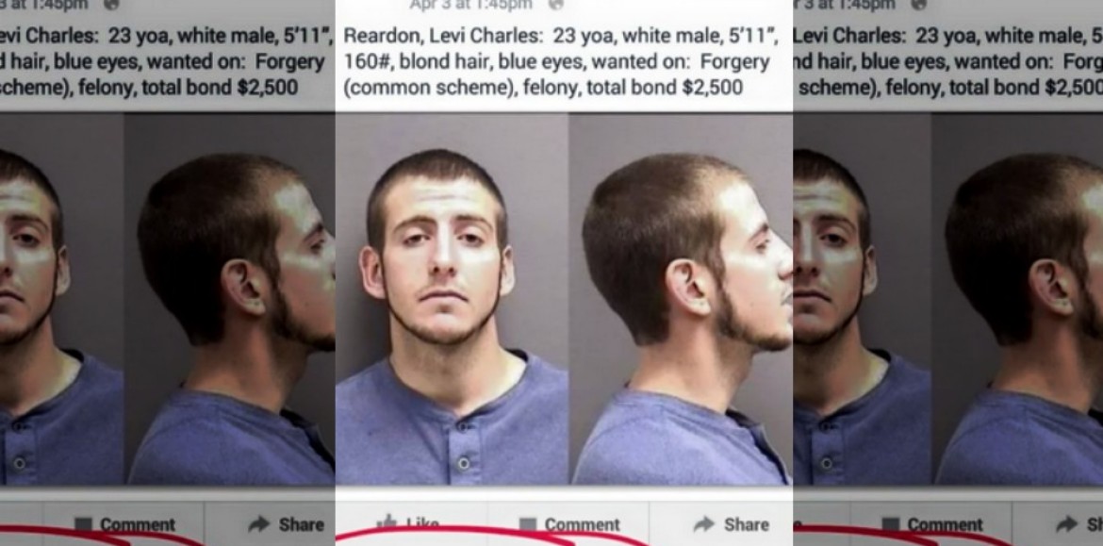
Task: Click the Comment icon in the right dimmed panel
Action: coord(891,524)
